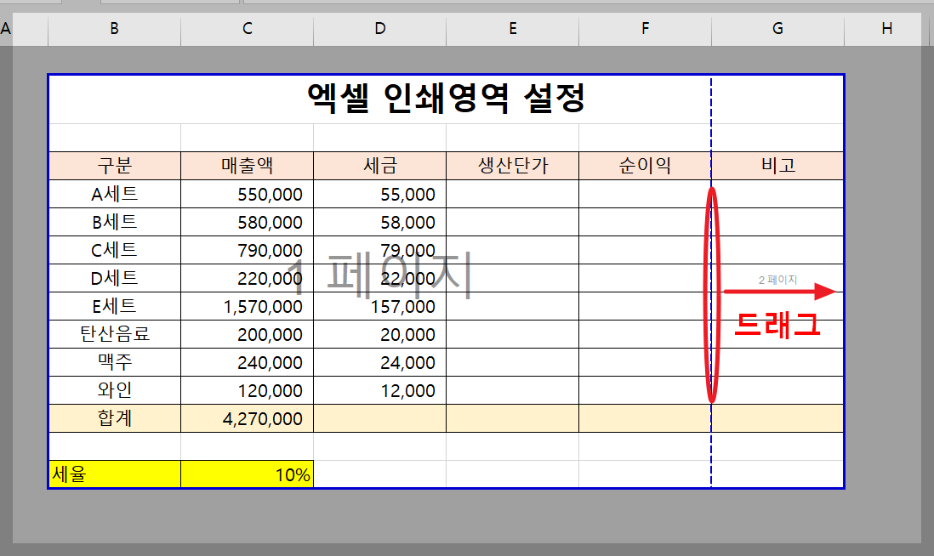Click the 순이익 header cell
This screenshot has height=556, width=934.
pos(644,165)
